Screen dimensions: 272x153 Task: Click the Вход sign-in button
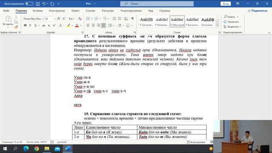click(x=226, y=4)
